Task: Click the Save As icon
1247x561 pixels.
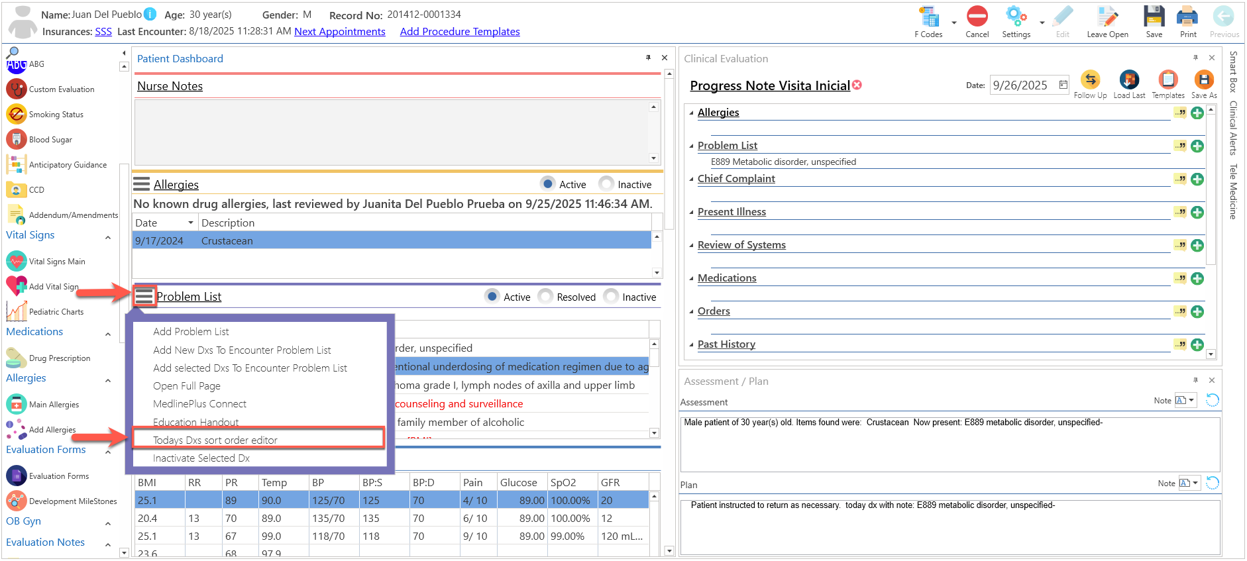Action: (x=1203, y=80)
